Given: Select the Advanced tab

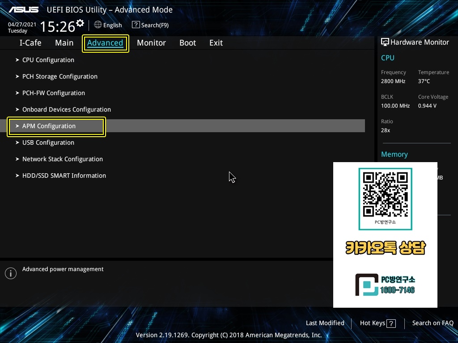Looking at the screenshot, I should [105, 43].
